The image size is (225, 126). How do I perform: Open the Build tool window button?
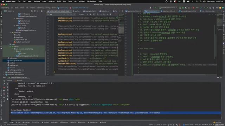coord(73,122)
